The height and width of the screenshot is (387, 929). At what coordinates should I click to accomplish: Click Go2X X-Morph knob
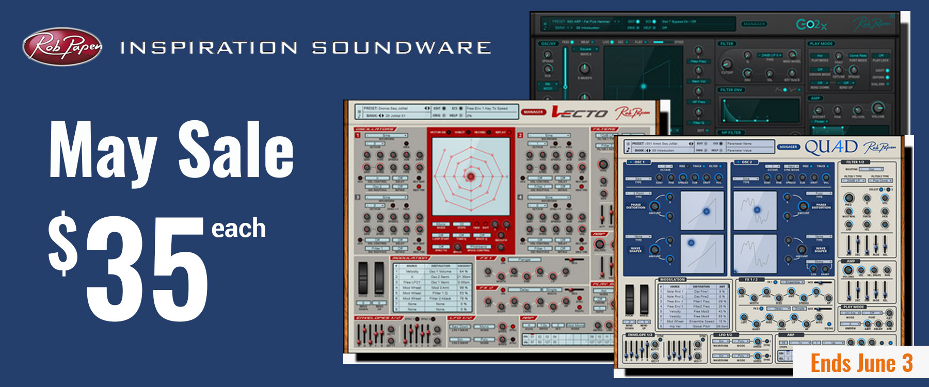point(585,69)
